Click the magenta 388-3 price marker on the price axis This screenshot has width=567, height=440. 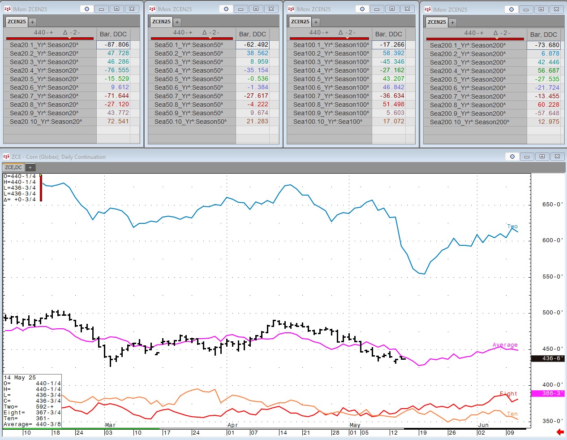[x=547, y=393]
